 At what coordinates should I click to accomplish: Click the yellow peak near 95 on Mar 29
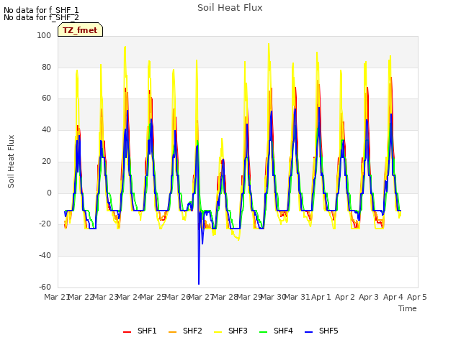pos(269,45)
